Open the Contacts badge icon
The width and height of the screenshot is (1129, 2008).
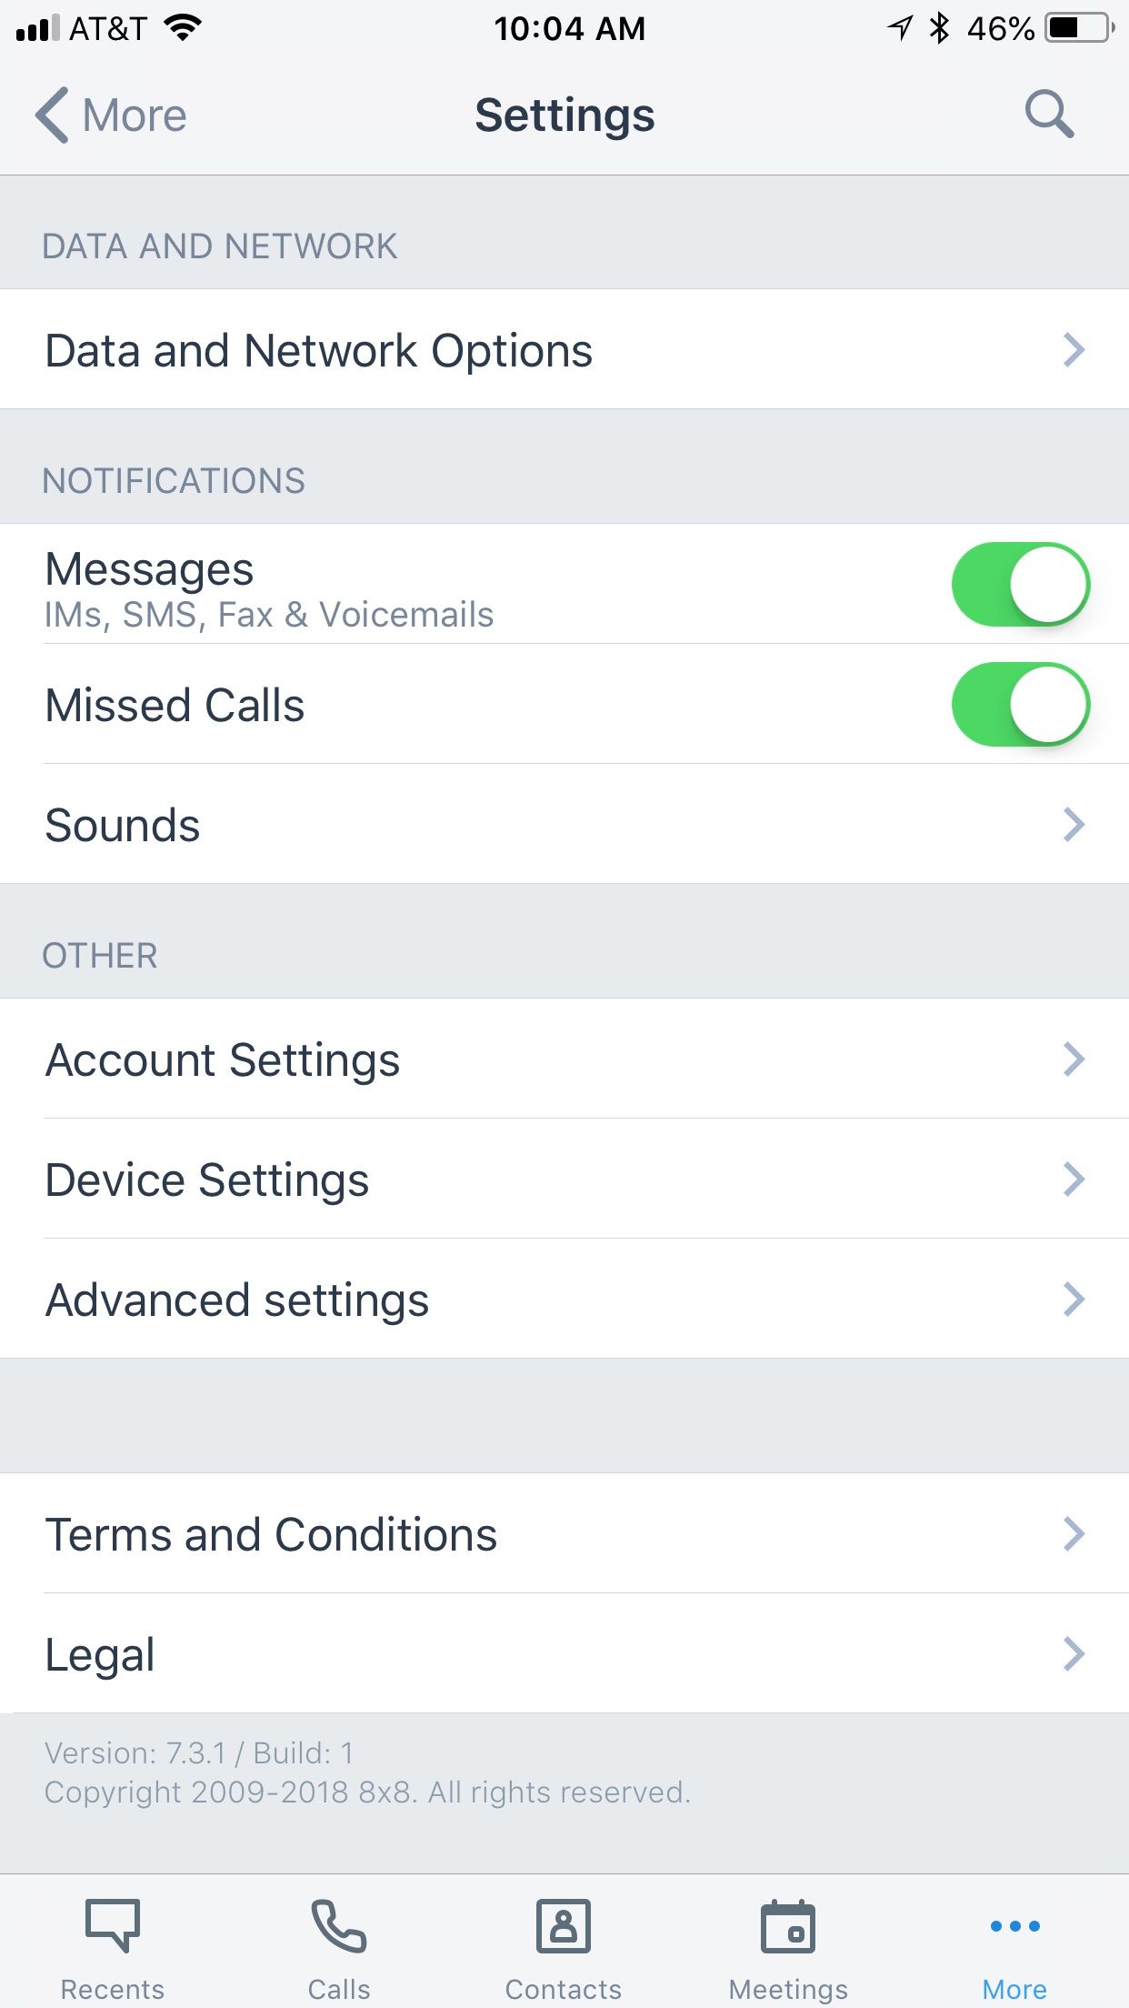[x=564, y=1925]
